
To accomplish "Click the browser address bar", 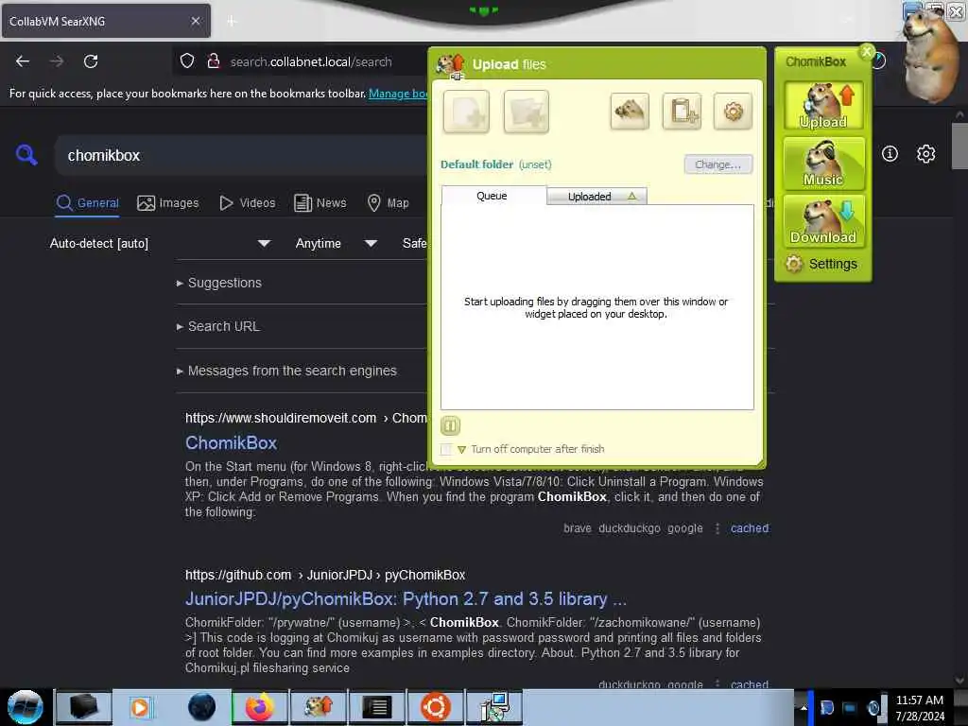I will coord(310,61).
